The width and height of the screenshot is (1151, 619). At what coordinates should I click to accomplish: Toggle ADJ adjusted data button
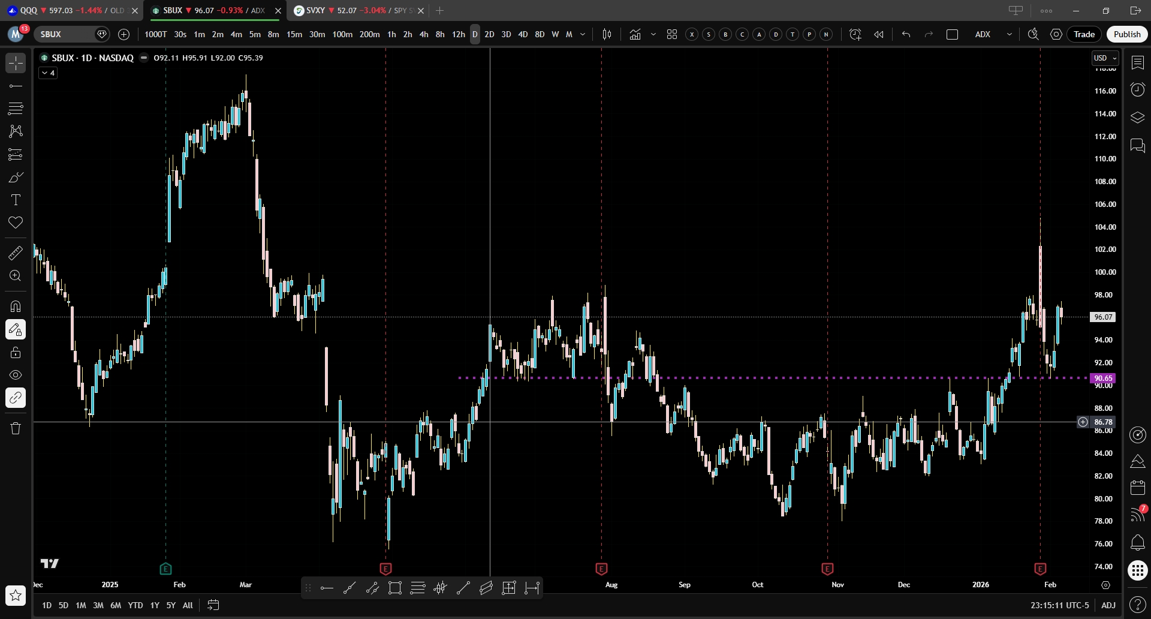(x=1108, y=605)
